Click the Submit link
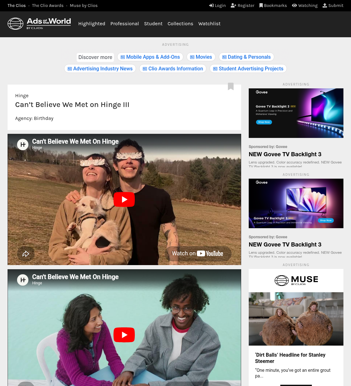 point(333,5)
